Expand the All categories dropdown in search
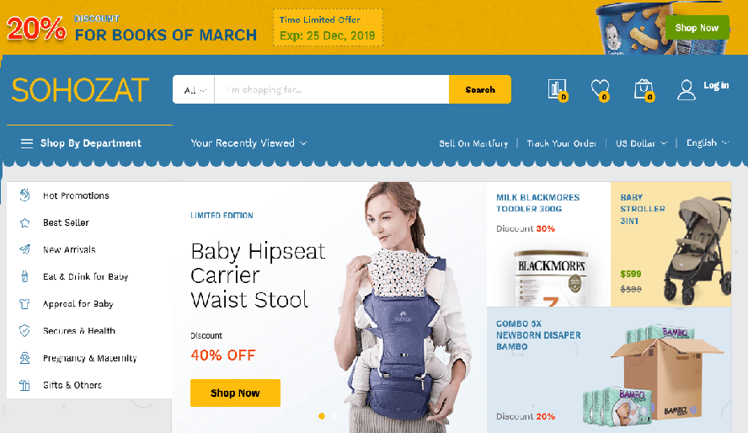 click(195, 89)
